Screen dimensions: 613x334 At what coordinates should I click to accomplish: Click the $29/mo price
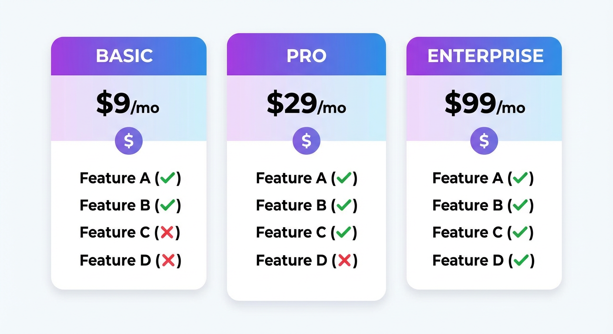[306, 104]
